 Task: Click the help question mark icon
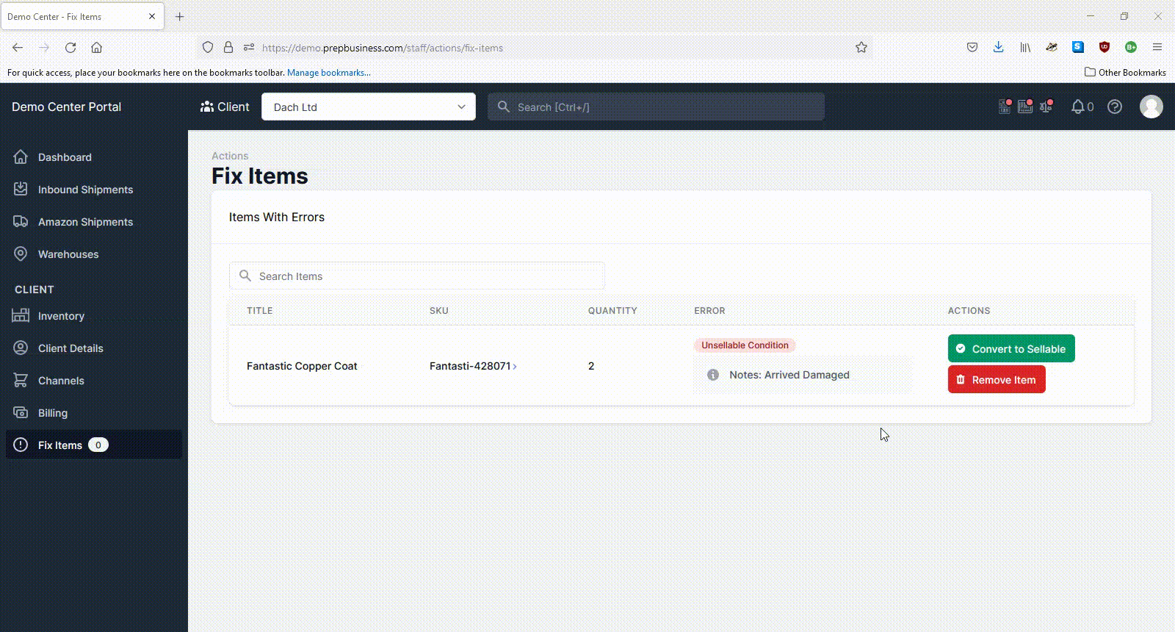[x=1115, y=107]
